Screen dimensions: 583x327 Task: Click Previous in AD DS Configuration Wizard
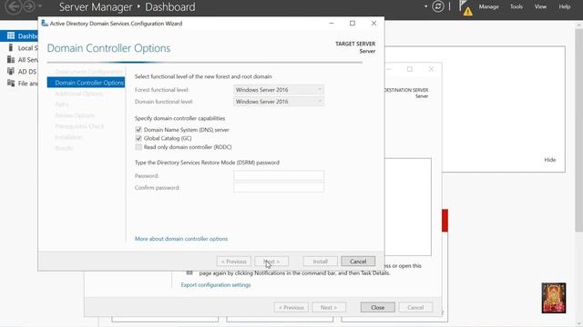coord(234,262)
